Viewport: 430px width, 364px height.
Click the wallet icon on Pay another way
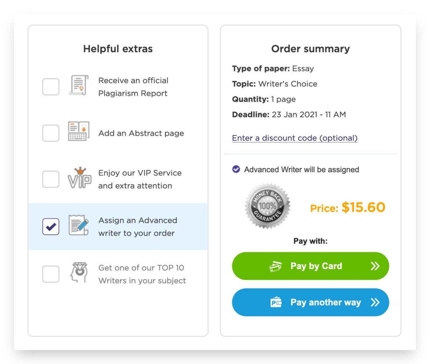tap(276, 302)
